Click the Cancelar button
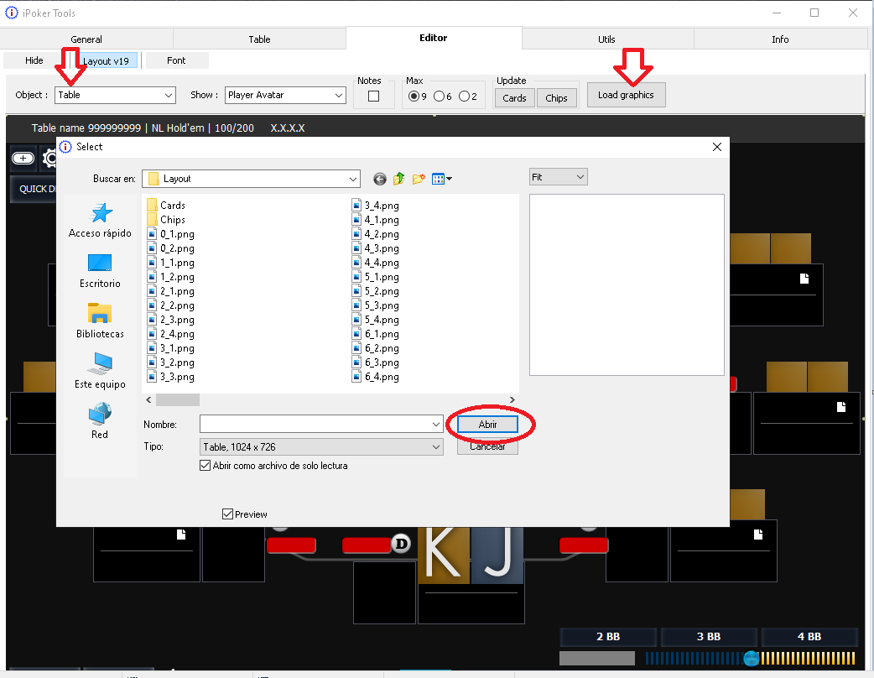Image resolution: width=874 pixels, height=678 pixels. 487,446
